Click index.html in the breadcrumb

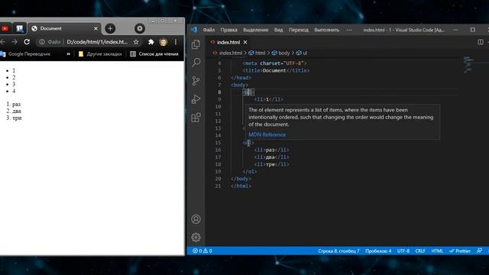point(231,53)
